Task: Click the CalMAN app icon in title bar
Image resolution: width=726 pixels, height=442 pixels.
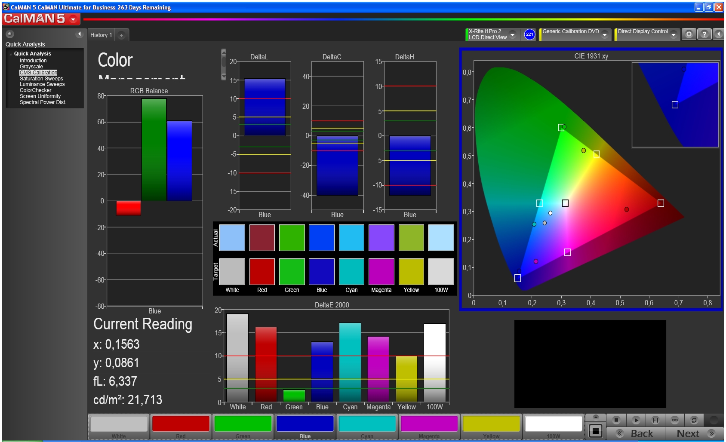Action: pyautogui.click(x=6, y=7)
